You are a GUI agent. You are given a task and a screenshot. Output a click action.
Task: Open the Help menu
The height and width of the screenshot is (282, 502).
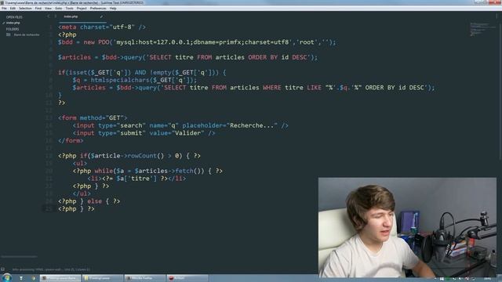(x=113, y=9)
